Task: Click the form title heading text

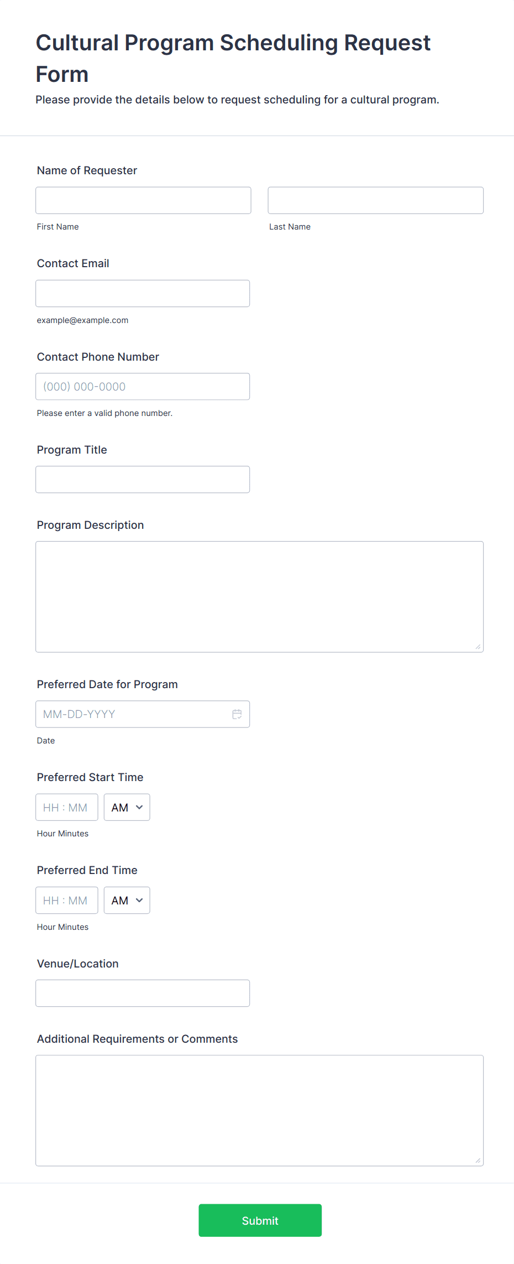Action: pos(233,58)
